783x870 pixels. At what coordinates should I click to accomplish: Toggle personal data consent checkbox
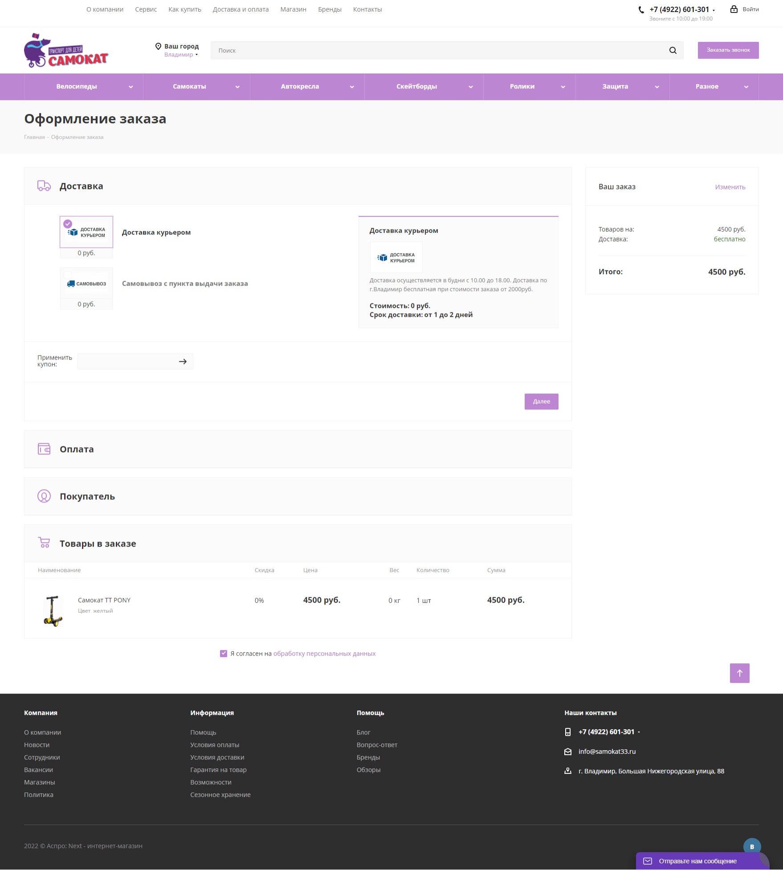click(x=224, y=654)
